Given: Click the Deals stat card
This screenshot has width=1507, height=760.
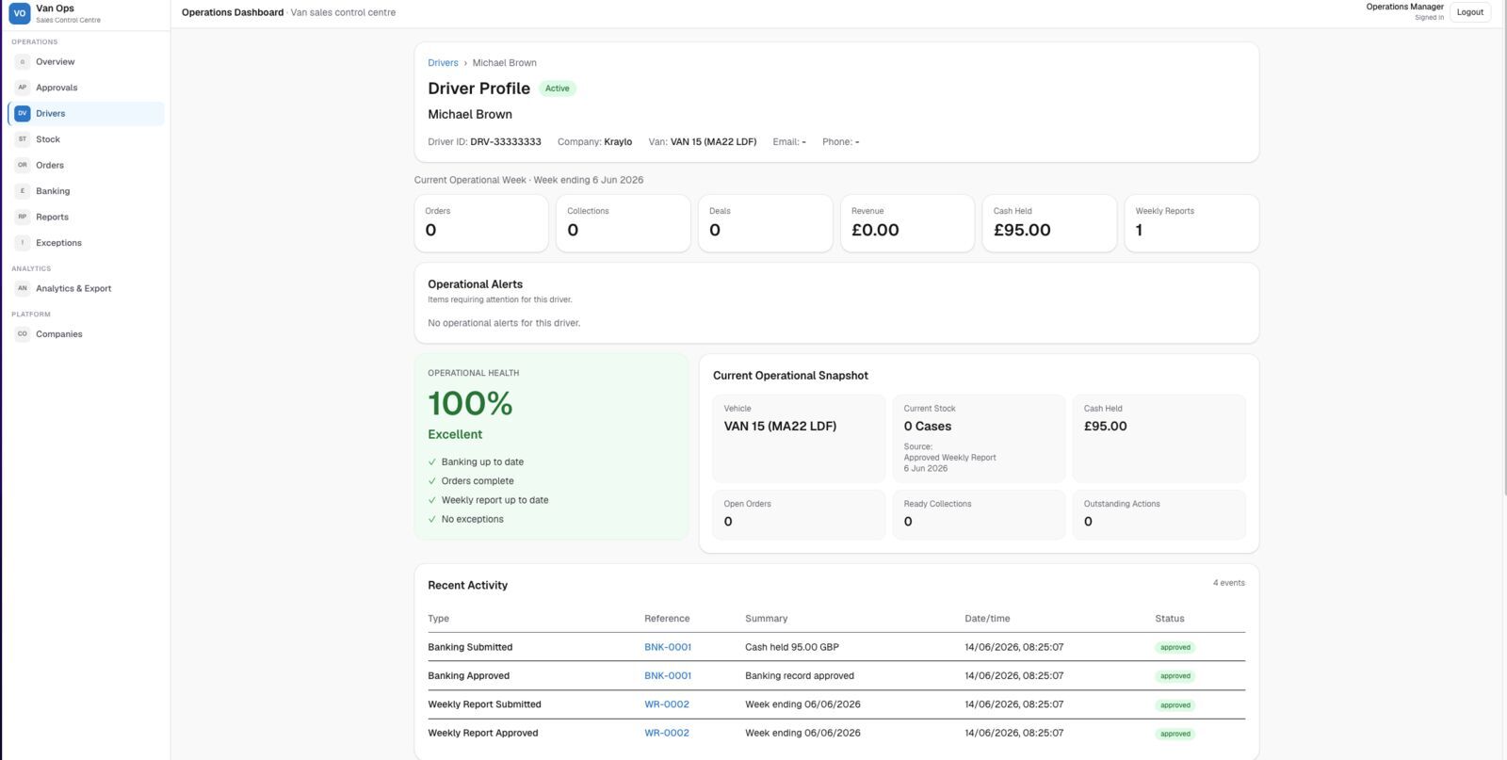Looking at the screenshot, I should point(765,223).
